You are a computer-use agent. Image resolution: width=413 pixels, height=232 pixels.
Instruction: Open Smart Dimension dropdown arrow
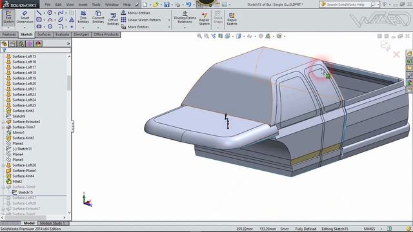(25, 28)
